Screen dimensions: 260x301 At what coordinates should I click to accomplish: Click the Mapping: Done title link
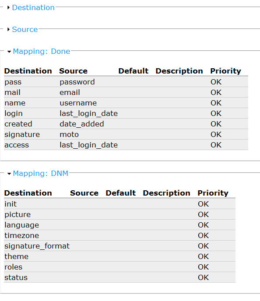(41, 52)
